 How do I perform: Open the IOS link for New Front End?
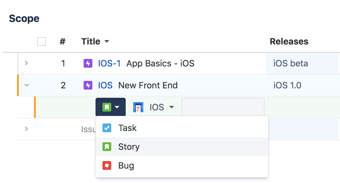coord(105,85)
